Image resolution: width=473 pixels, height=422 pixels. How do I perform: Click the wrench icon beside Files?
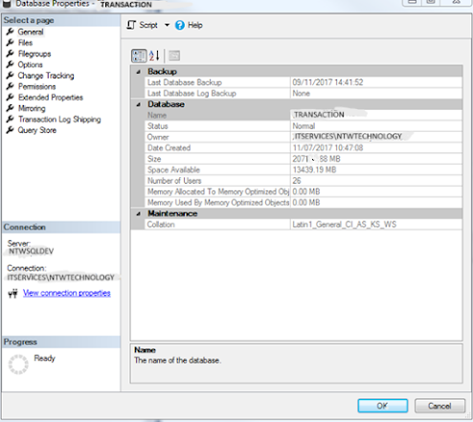[x=11, y=42]
